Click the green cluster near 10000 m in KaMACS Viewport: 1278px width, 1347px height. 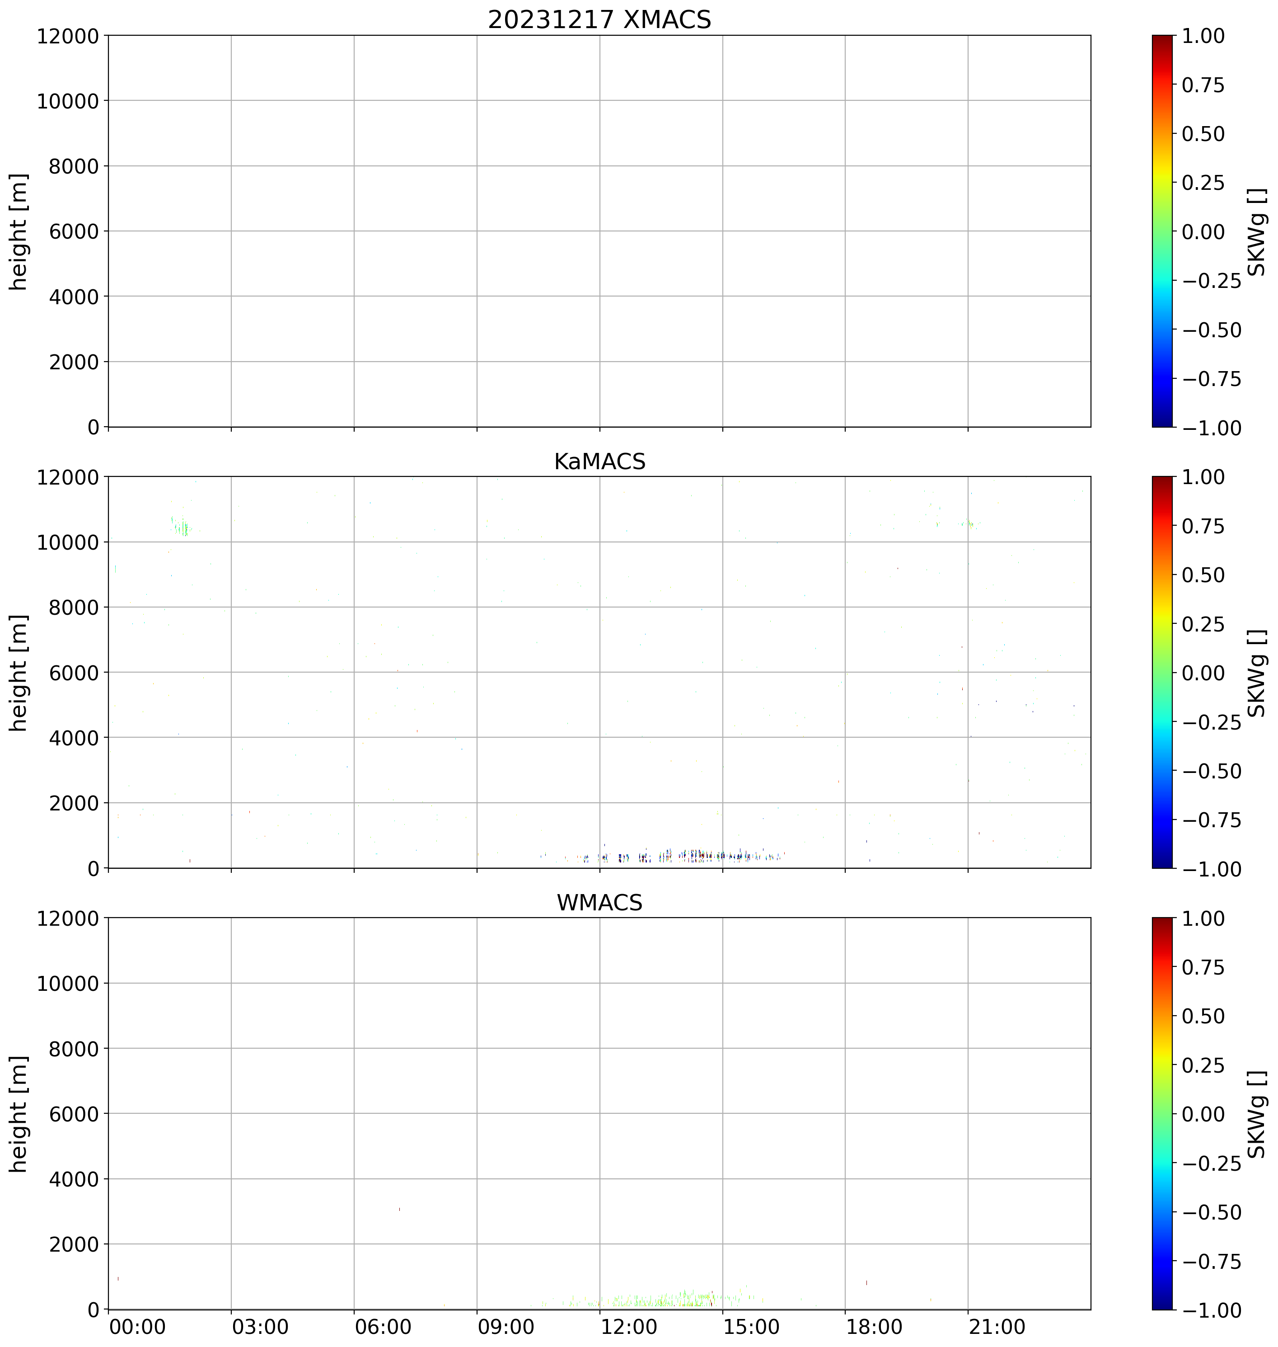[183, 527]
